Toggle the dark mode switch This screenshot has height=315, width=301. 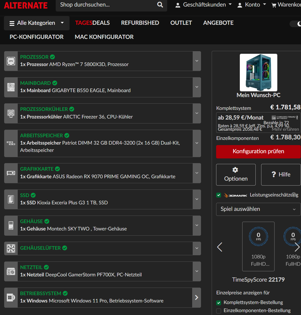[296, 24]
